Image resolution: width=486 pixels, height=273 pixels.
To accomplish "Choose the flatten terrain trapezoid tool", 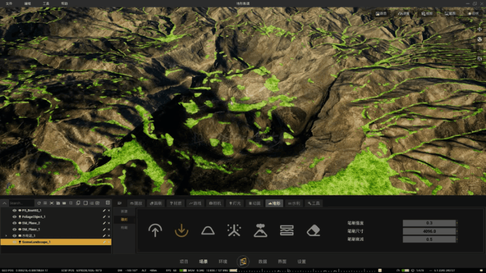I will click(x=208, y=231).
